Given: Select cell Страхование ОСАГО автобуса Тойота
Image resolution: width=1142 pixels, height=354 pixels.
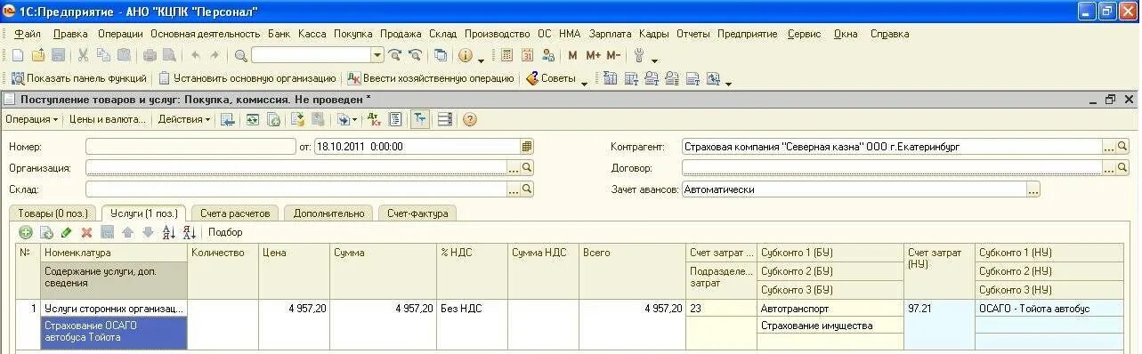Looking at the screenshot, I should click(115, 332).
